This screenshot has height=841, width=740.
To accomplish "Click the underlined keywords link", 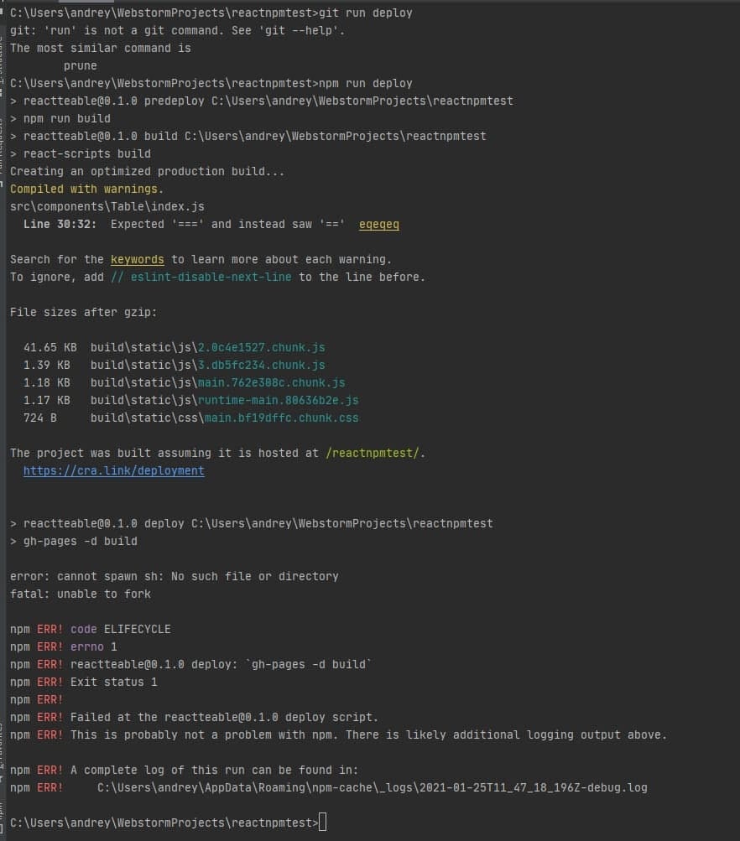I will (x=138, y=260).
